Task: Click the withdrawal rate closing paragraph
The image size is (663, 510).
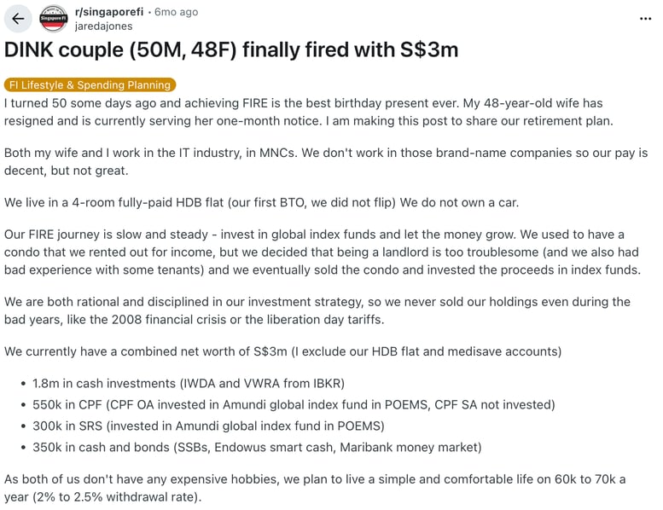Action: (x=316, y=488)
